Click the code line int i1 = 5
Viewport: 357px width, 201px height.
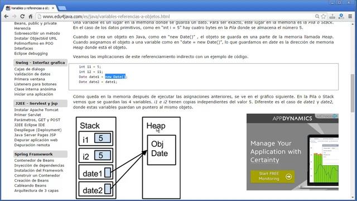pos(90,67)
